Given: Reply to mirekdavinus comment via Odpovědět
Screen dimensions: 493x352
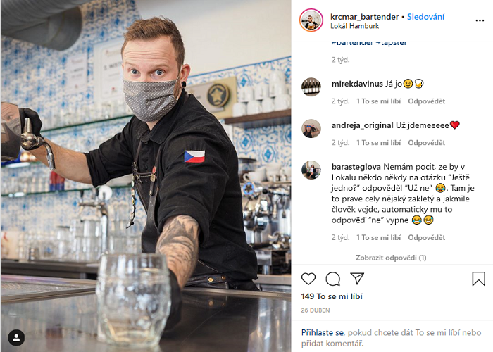Looking at the screenshot, I should click(x=426, y=101).
